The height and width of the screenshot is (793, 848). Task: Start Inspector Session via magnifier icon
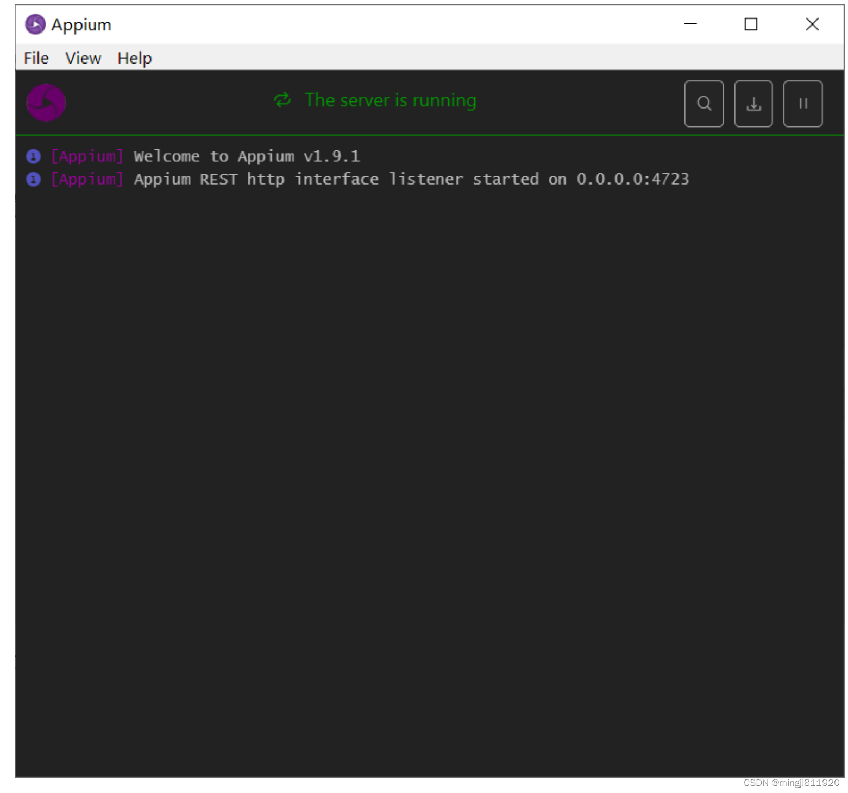coord(703,103)
